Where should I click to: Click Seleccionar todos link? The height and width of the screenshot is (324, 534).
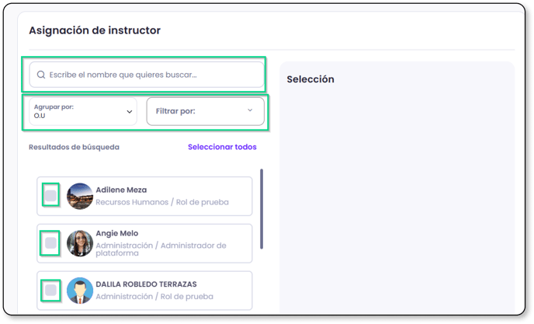click(222, 147)
